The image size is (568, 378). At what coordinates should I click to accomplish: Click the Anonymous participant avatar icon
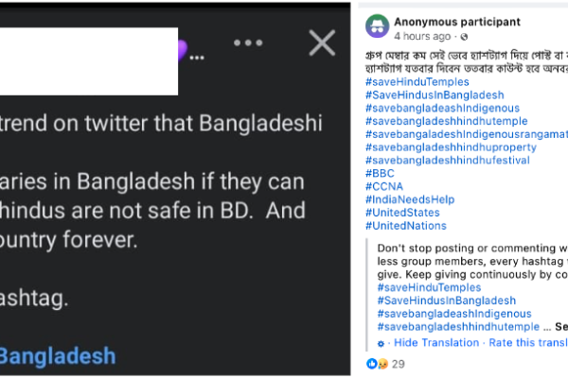coord(377,26)
